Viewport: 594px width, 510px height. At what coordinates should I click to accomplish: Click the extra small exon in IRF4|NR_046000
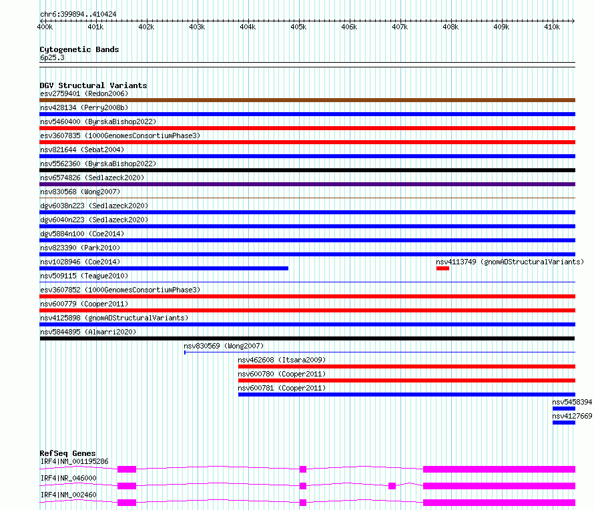coord(392,486)
